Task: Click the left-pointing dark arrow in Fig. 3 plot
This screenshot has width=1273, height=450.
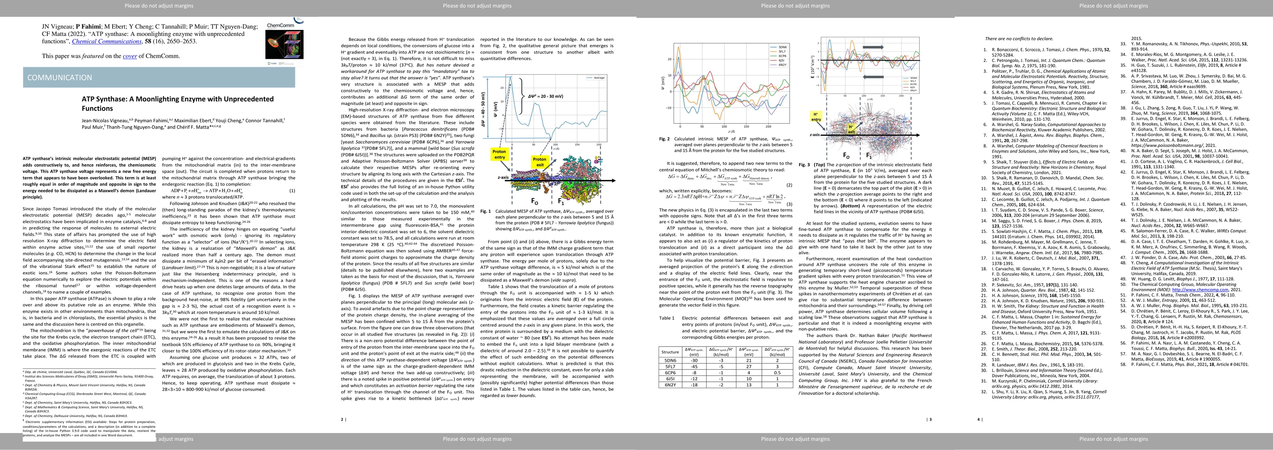Action: click(873, 76)
